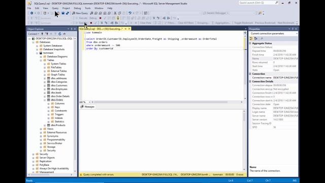Open the Tools menu
Screen dimensions: 325x183
click(x=88, y=8)
